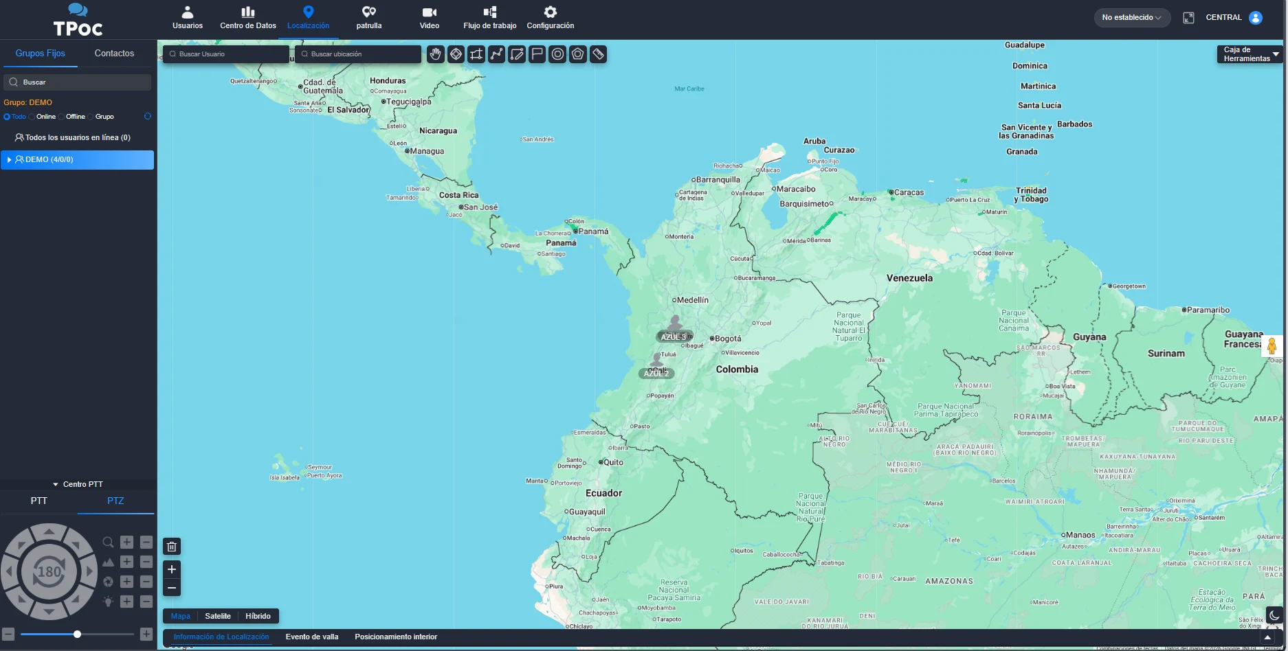Viewport: 1288px width, 651px height.
Task: Open Evento de valla tab
Action: tap(312, 637)
